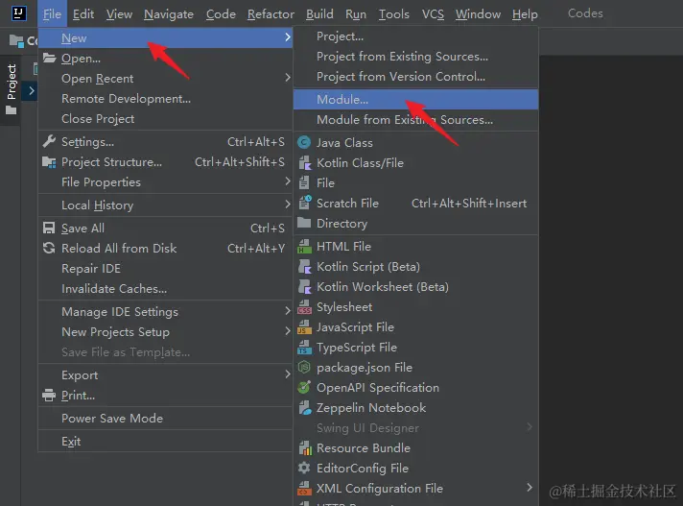Click the JavaScript File icon
Image resolution: width=683 pixels, height=506 pixels.
[304, 326]
